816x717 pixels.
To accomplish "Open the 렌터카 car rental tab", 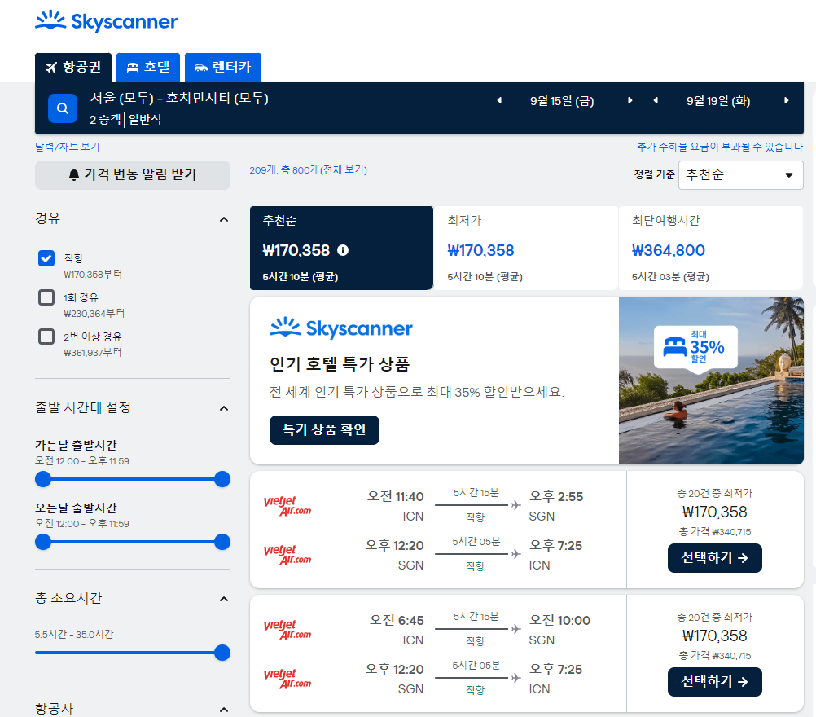I will pyautogui.click(x=223, y=68).
